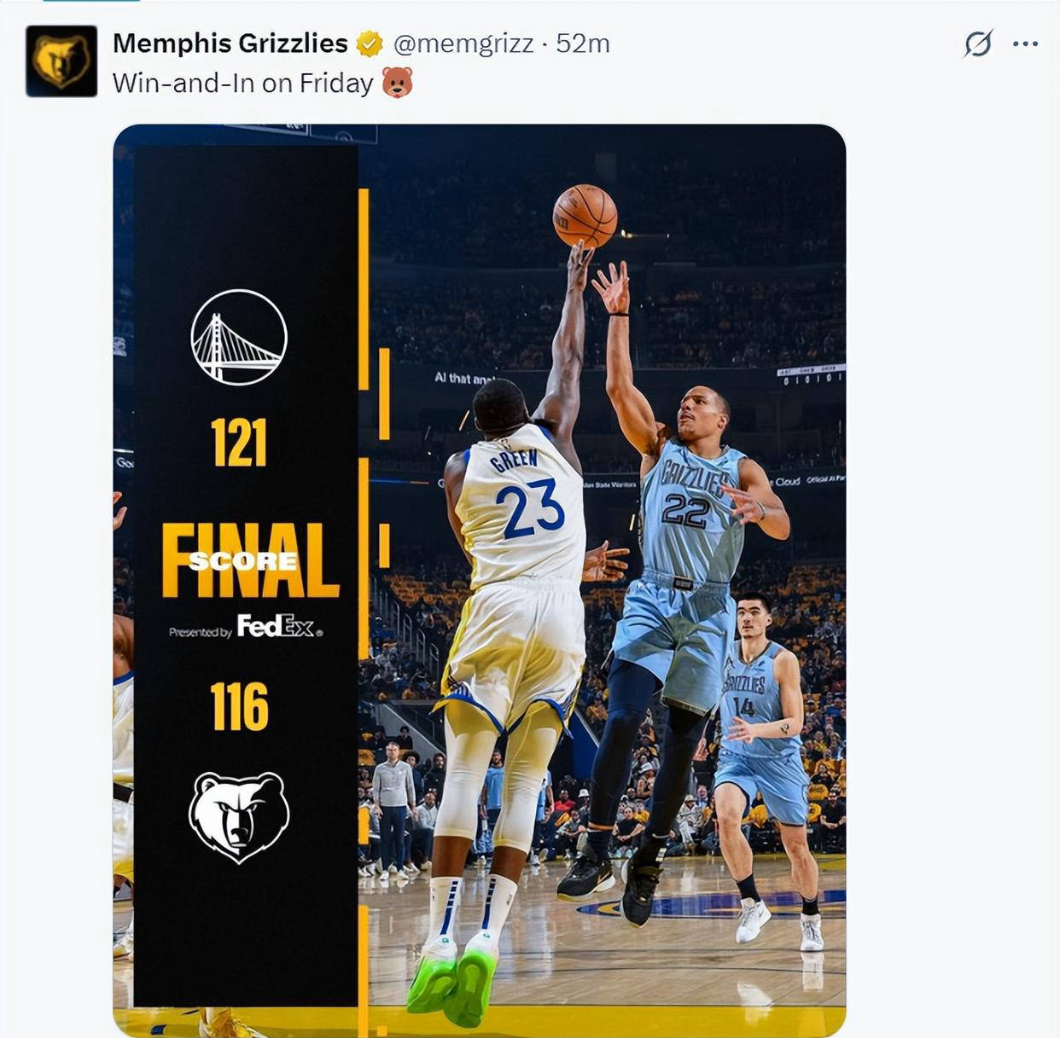Click the "Win-and-In on Friday" tweet text
This screenshot has height=1038, width=1060.
click(243, 83)
